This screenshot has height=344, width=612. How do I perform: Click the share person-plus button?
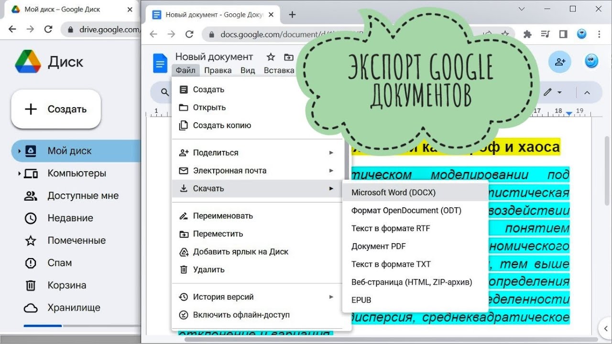coord(560,62)
